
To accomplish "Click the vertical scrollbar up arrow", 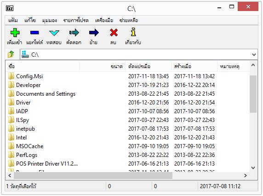I will pyautogui.click(x=253, y=65).
